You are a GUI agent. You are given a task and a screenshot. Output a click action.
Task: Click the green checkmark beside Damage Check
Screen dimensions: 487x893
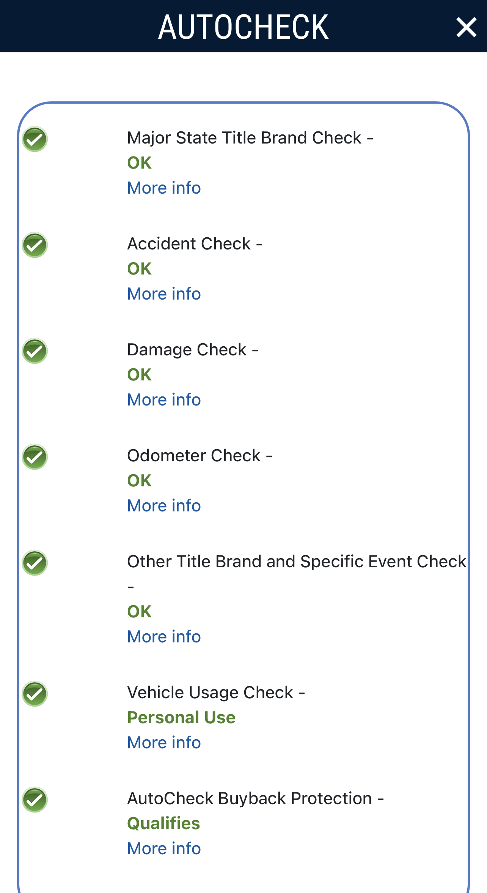click(35, 351)
